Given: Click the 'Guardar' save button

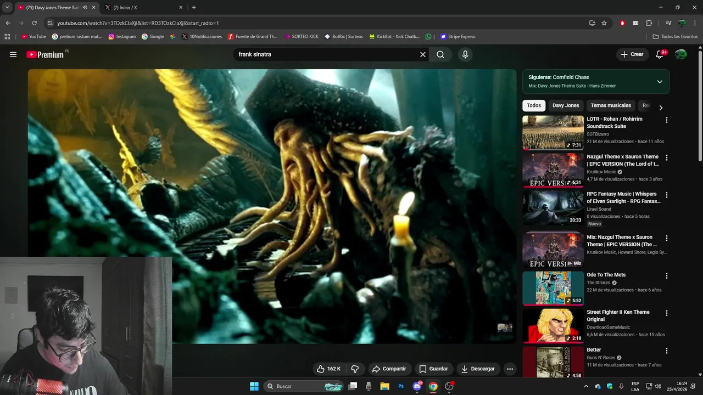Looking at the screenshot, I should tap(433, 369).
